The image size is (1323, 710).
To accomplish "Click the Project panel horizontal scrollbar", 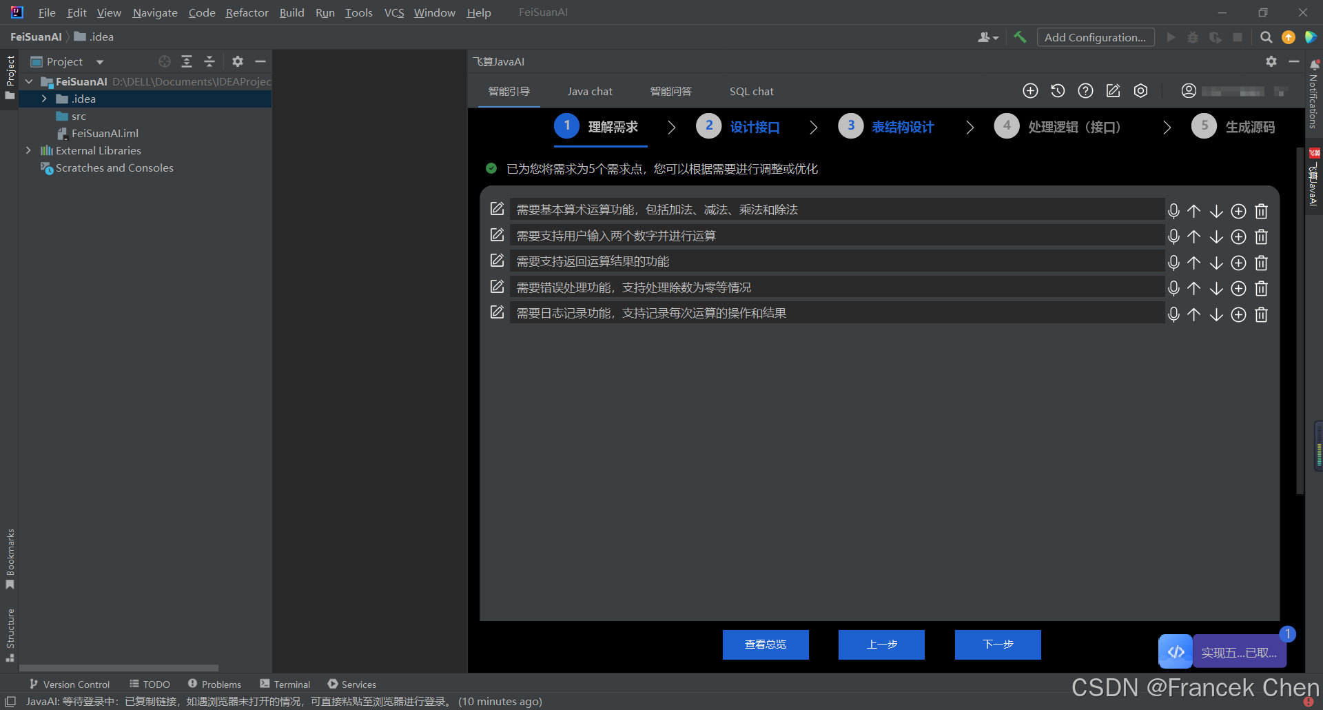I will pos(119,668).
